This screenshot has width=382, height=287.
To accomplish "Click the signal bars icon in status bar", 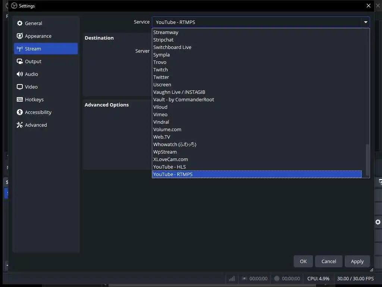I will [x=232, y=278].
